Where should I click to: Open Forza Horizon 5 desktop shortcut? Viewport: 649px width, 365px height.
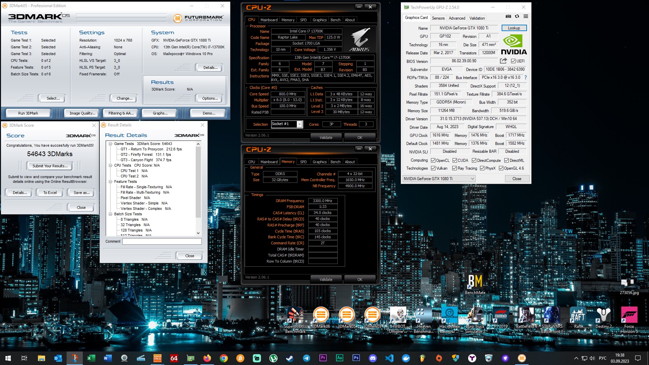(x=629, y=320)
